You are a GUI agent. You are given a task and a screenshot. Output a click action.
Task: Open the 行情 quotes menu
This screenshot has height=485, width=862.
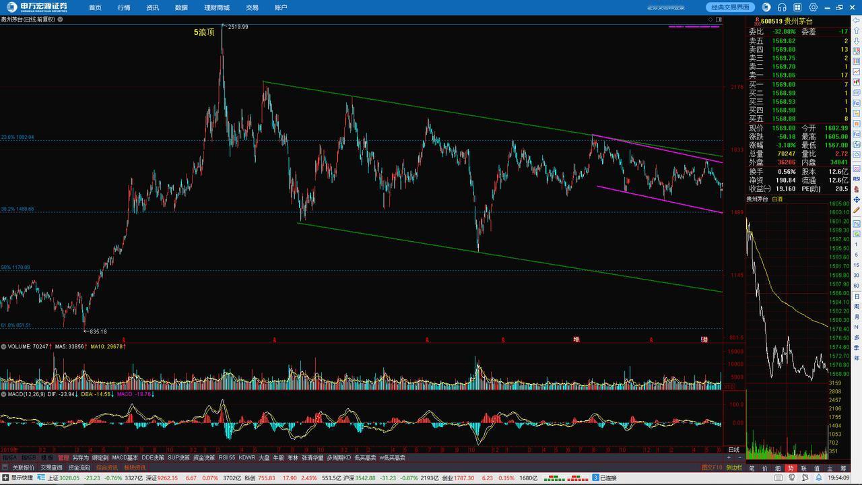click(124, 7)
